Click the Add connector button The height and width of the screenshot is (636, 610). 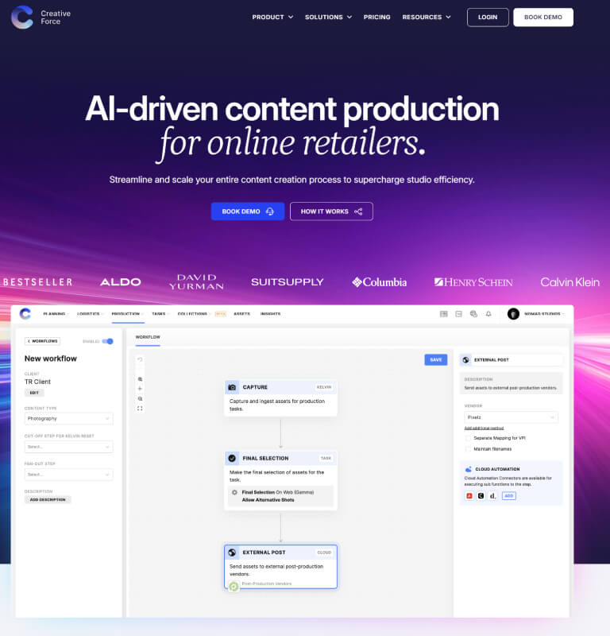coord(508,495)
